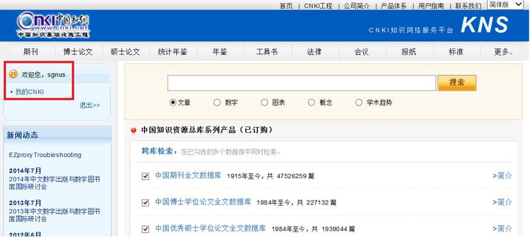
Task: Open the 会议 navigation tab
Action: pyautogui.click(x=361, y=52)
